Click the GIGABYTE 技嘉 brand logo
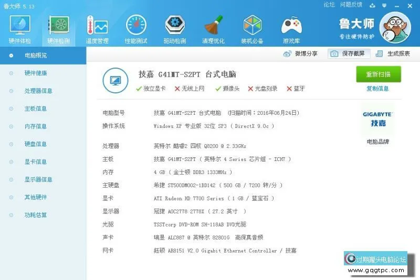The width and height of the screenshot is (420, 280). pyautogui.click(x=377, y=119)
